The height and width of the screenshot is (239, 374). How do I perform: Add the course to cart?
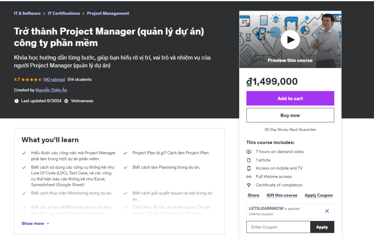(290, 98)
